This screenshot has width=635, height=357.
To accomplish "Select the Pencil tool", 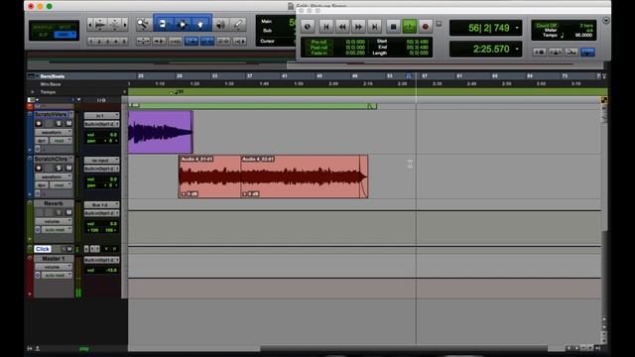I will [238, 25].
